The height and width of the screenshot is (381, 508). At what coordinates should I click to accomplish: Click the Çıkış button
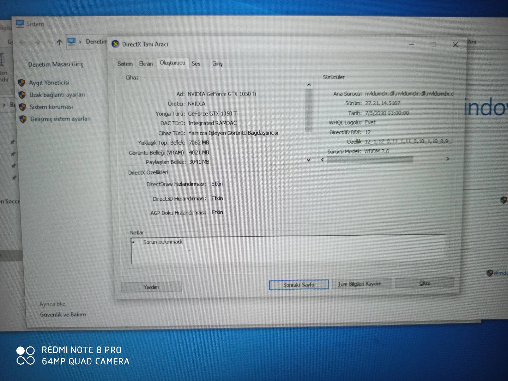424,283
